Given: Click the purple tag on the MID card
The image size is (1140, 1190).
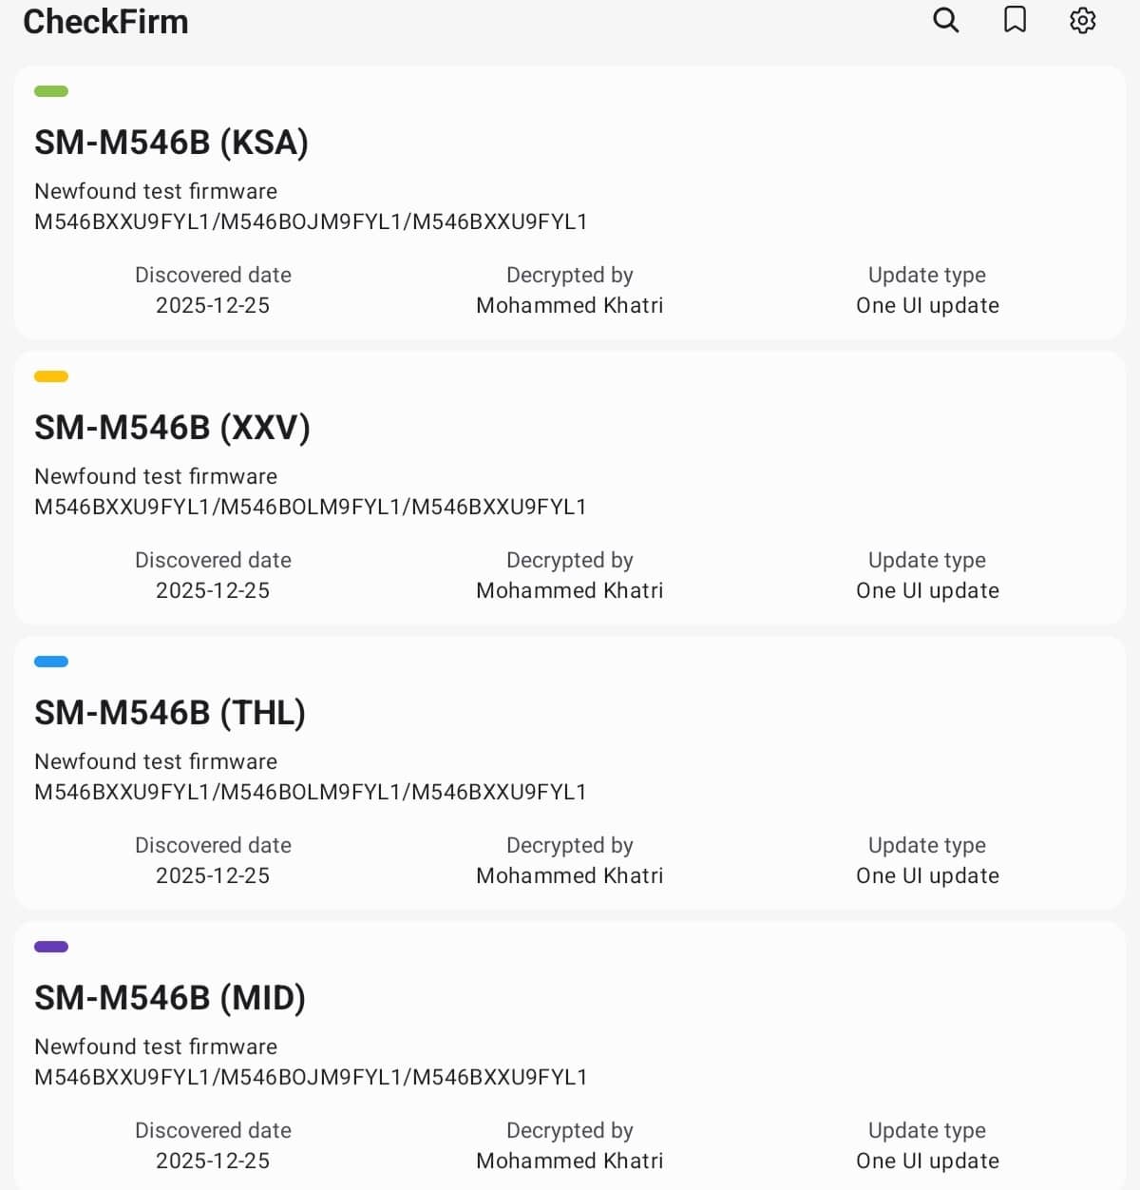Looking at the screenshot, I should click(51, 947).
